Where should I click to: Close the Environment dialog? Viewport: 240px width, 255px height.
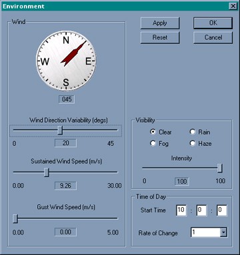pyautogui.click(x=233, y=6)
